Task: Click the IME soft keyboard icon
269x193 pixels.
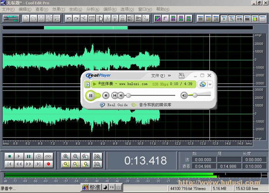Action: click(x=118, y=187)
